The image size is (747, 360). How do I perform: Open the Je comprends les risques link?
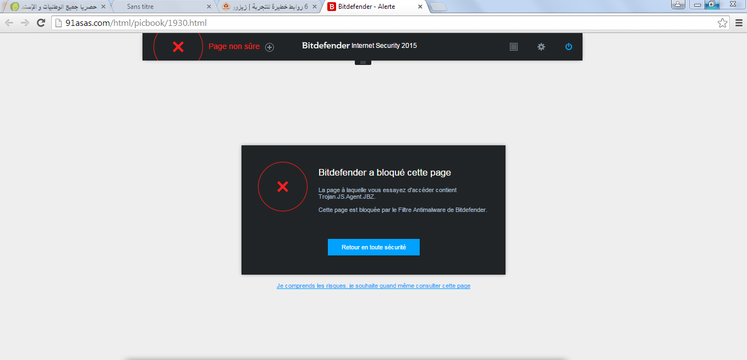pyautogui.click(x=374, y=286)
